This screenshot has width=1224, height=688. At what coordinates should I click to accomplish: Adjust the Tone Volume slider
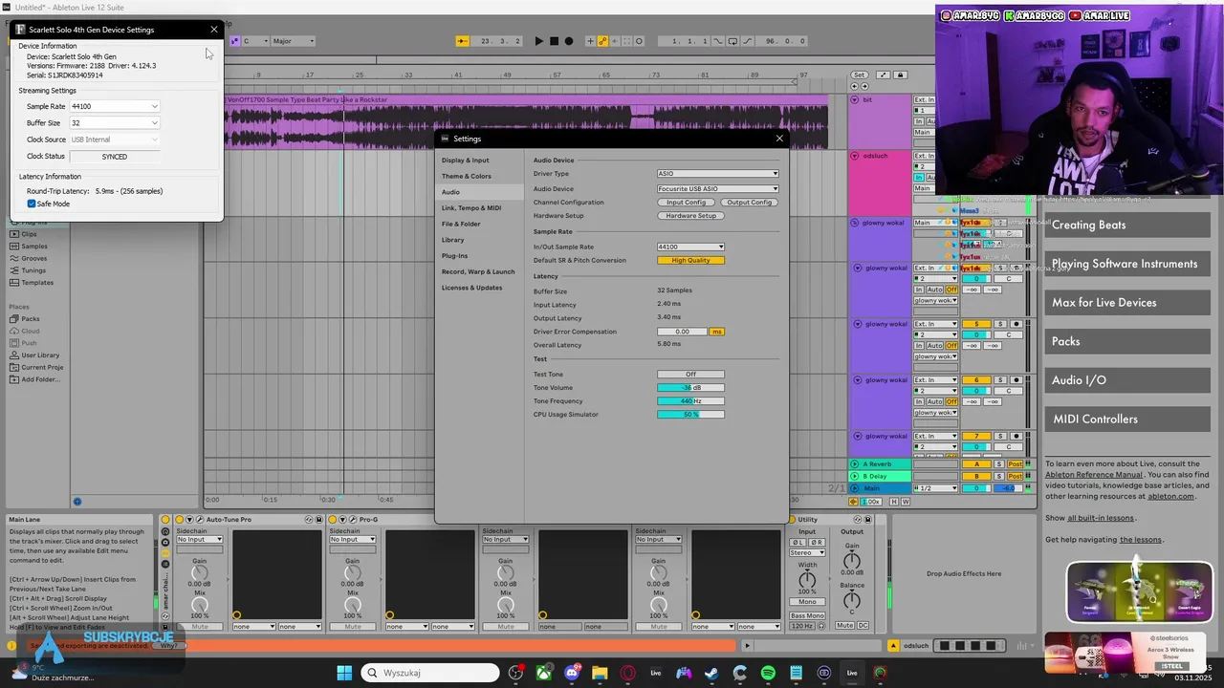coord(690,388)
